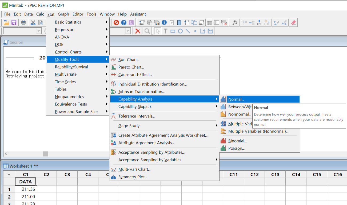Select Pareto Chart from Quality Tools
The image size is (347, 205).
click(x=164, y=67)
